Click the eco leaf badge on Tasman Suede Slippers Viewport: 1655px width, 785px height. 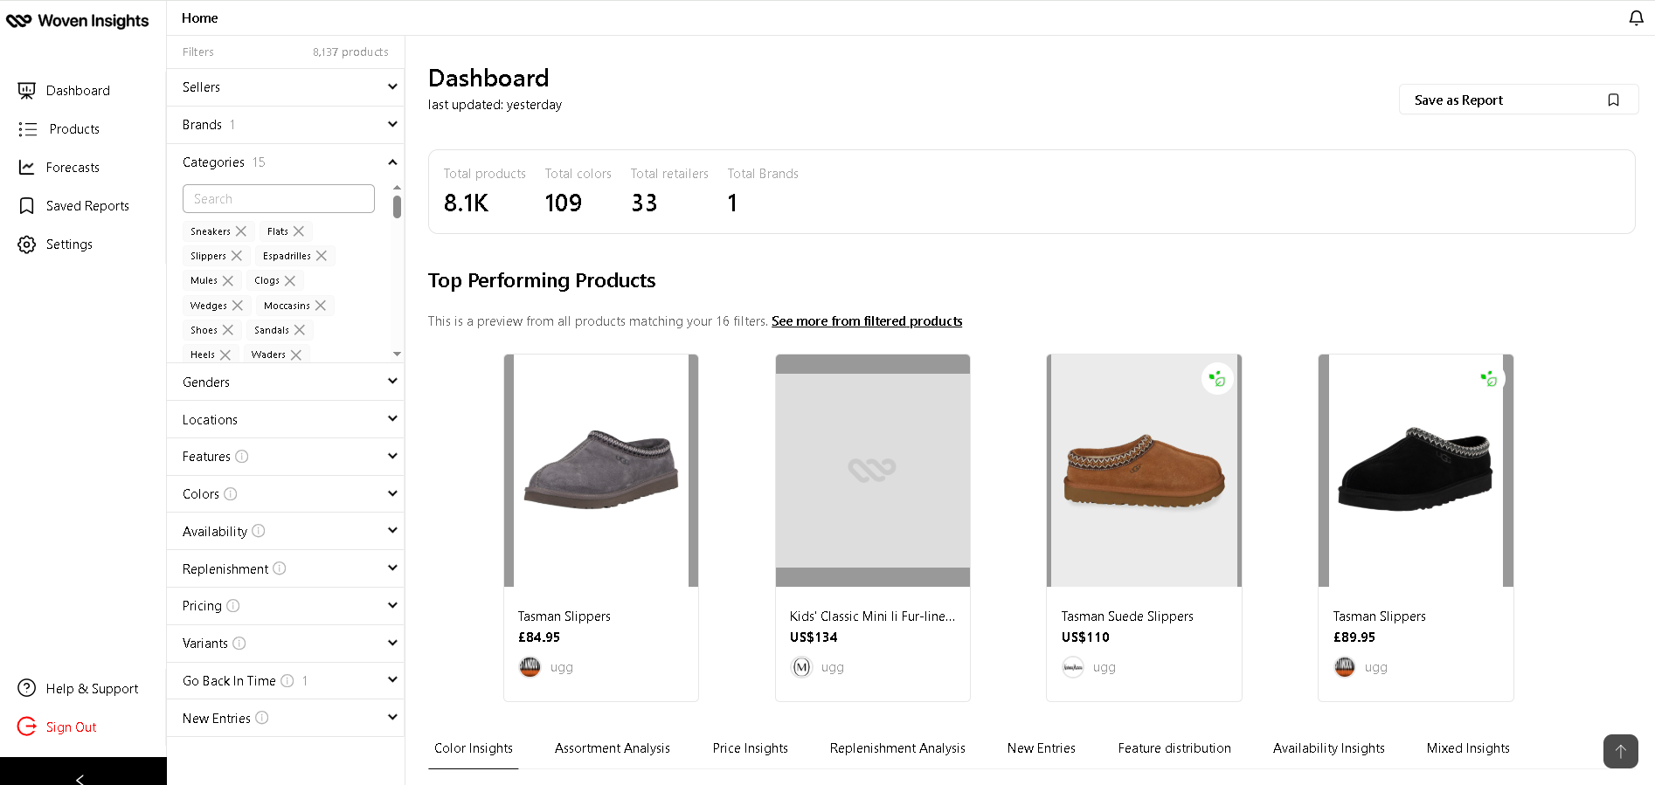coord(1217,379)
